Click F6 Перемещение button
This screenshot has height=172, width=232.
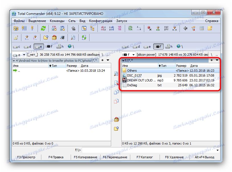[x=115, y=157]
